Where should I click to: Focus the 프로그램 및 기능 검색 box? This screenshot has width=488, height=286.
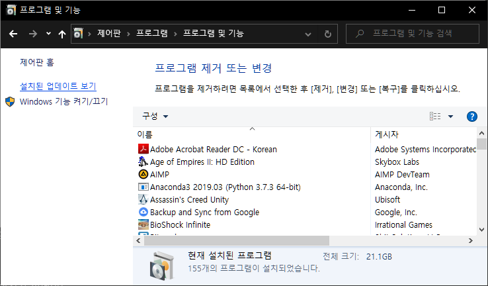[413, 33]
